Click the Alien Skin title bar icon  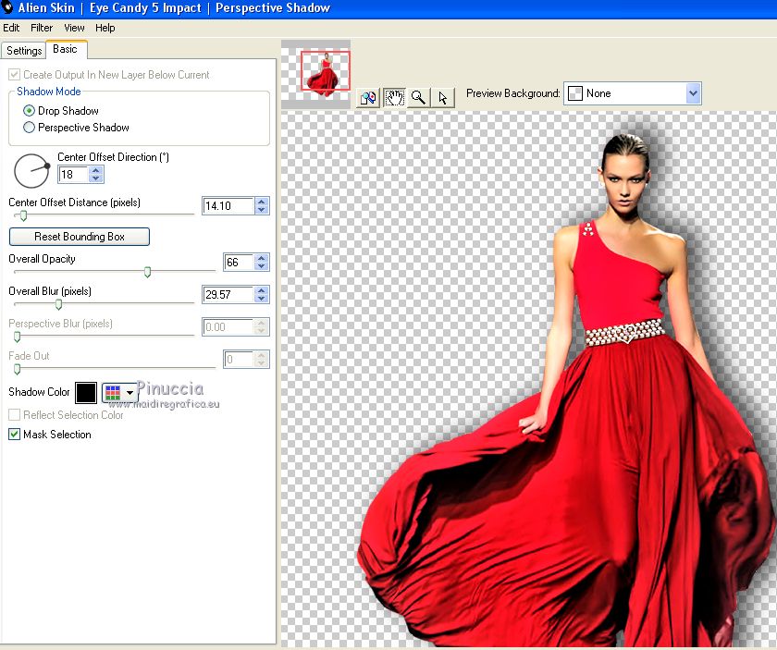(7, 7)
